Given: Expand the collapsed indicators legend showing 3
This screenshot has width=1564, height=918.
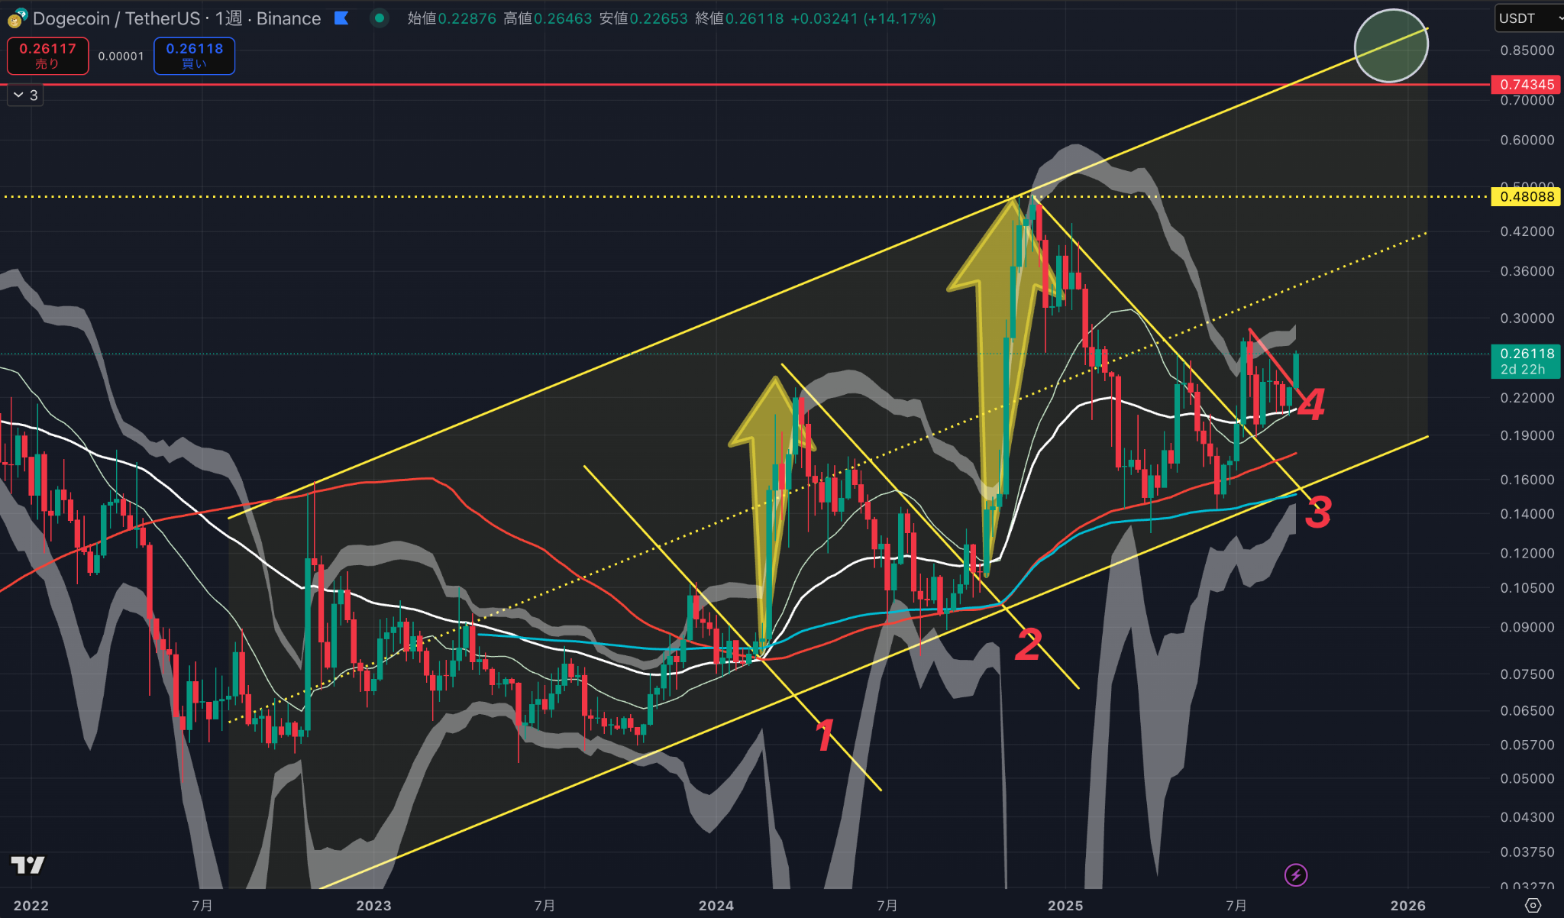Looking at the screenshot, I should [x=25, y=95].
